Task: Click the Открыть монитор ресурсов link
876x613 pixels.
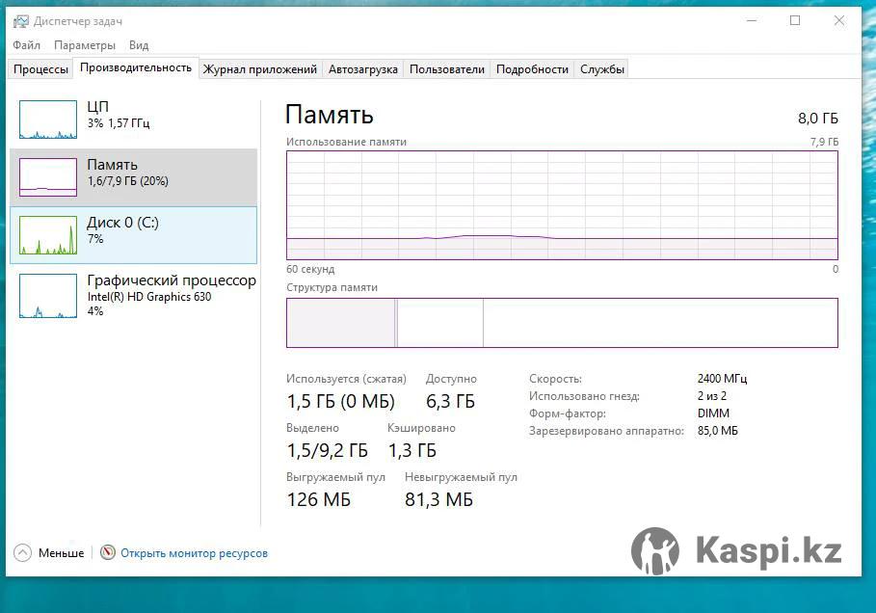Action: pos(194,553)
